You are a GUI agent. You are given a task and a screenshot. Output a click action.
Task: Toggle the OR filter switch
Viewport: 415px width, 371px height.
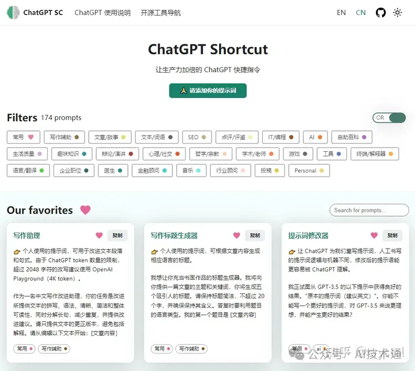coord(389,118)
